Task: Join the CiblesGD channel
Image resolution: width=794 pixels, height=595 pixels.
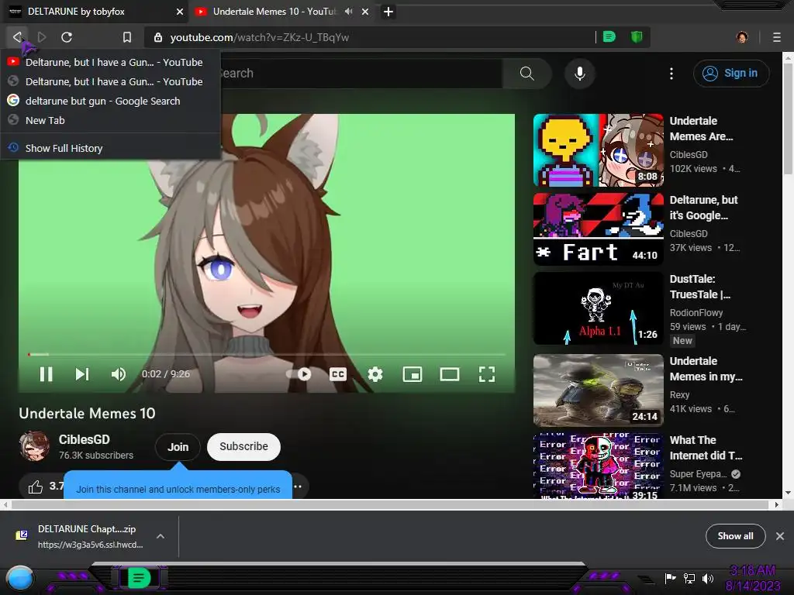Action: pyautogui.click(x=178, y=447)
